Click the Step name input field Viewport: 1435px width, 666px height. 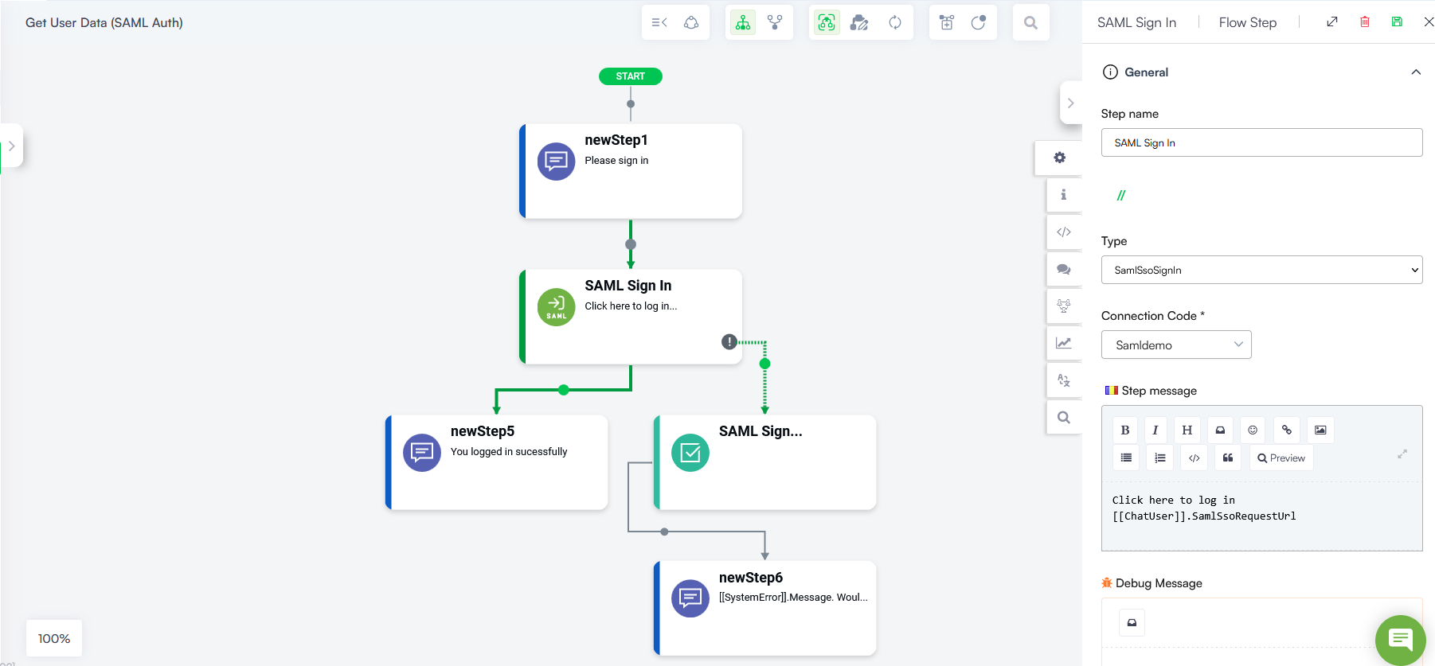pos(1261,142)
